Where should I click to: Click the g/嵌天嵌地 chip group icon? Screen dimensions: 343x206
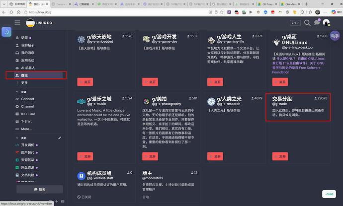[x=81, y=39]
